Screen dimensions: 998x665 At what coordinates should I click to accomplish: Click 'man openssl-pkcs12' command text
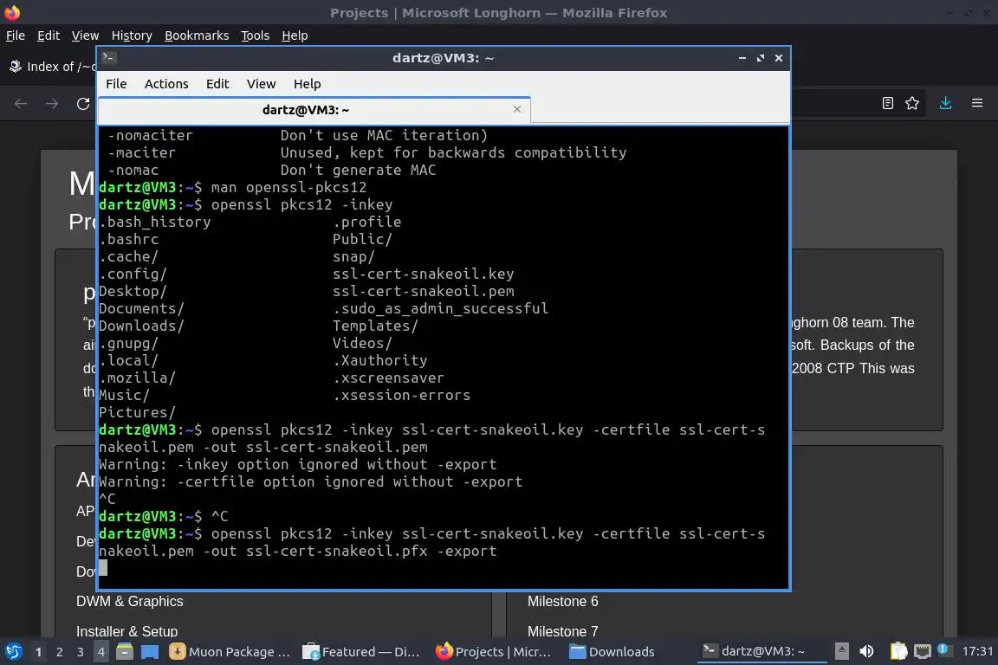tap(288, 188)
